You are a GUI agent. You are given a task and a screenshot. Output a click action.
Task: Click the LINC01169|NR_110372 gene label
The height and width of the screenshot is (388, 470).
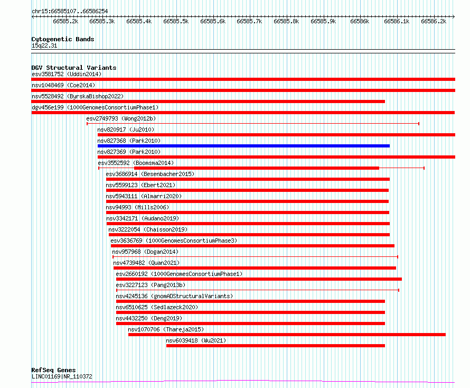click(x=62, y=376)
